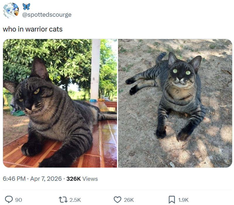Click the bookmark ribbon icon
Image resolution: width=234 pixels, height=205 pixels.
point(171,200)
